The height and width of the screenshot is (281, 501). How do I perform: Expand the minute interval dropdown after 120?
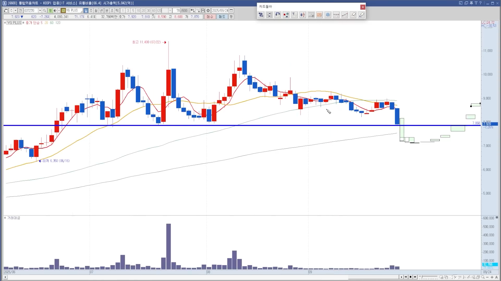pyautogui.click(x=170, y=11)
